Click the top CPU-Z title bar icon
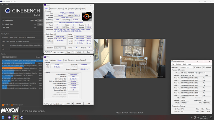Screen dimensions: 214x120 click(45, 5)
